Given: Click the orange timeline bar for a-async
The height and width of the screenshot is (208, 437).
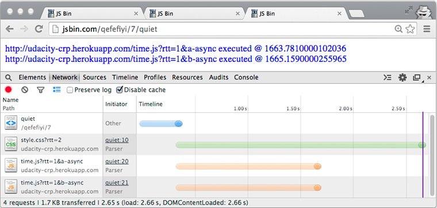Looking at the screenshot, I should [x=248, y=166].
